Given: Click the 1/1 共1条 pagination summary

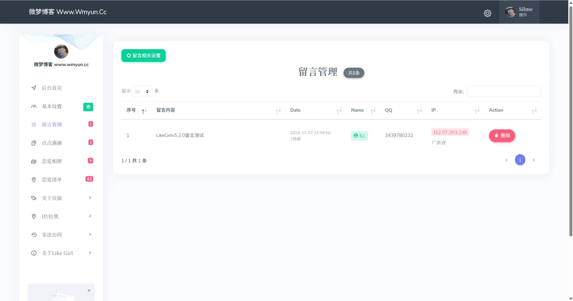Looking at the screenshot, I should (x=134, y=161).
